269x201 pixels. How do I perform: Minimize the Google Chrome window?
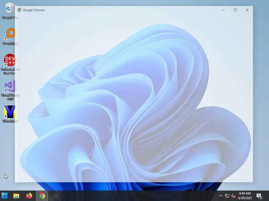[224, 10]
